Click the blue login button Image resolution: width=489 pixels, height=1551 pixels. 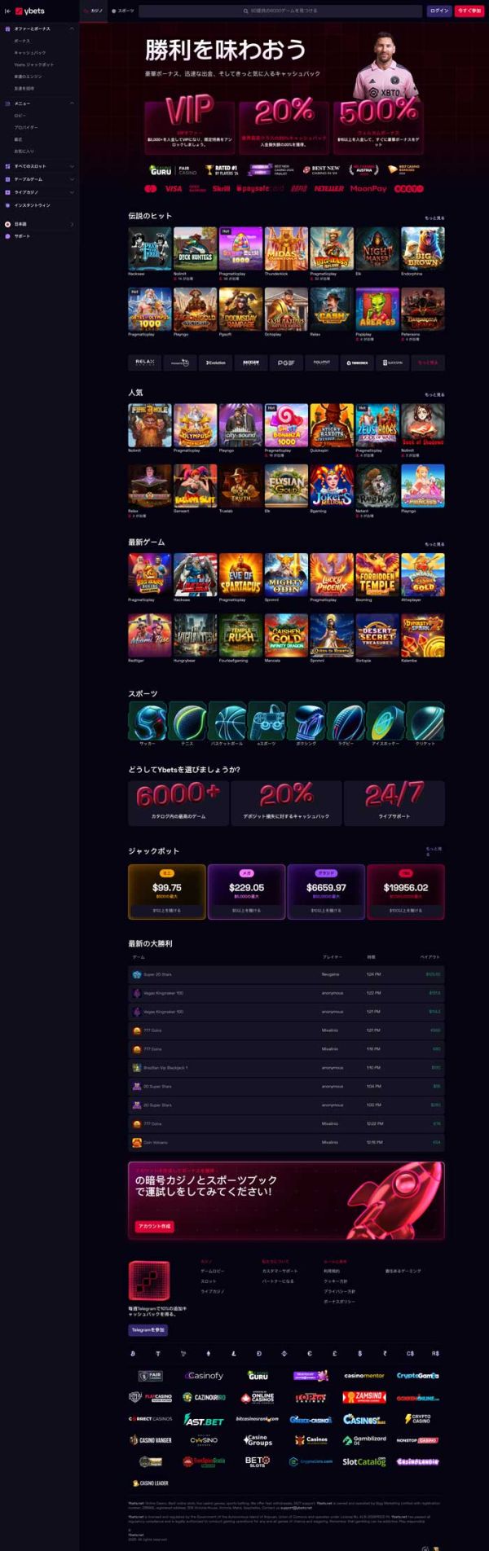coord(439,11)
